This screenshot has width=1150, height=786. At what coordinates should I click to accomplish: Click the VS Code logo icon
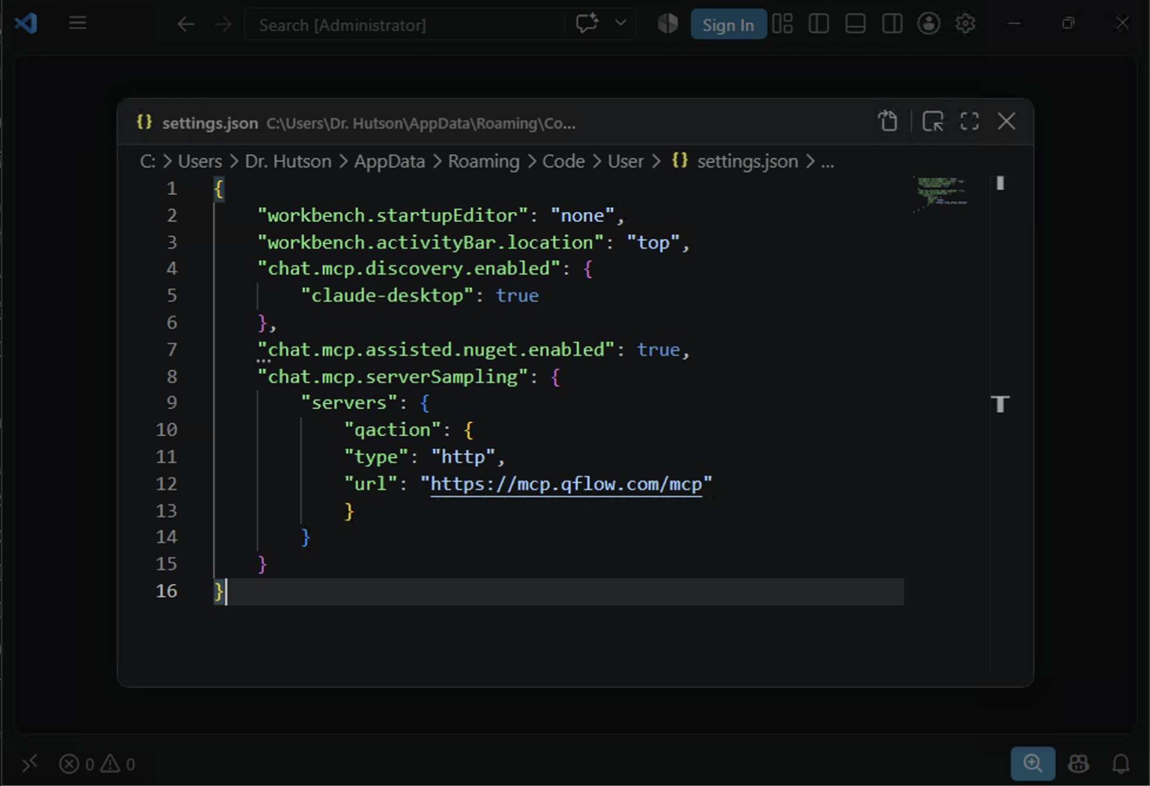(26, 23)
